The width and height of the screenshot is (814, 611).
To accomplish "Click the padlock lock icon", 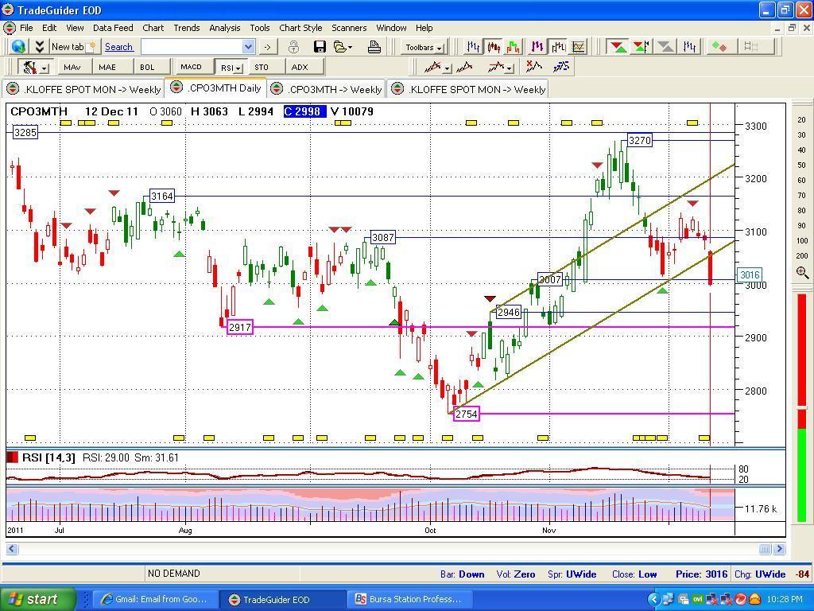I will click(293, 47).
